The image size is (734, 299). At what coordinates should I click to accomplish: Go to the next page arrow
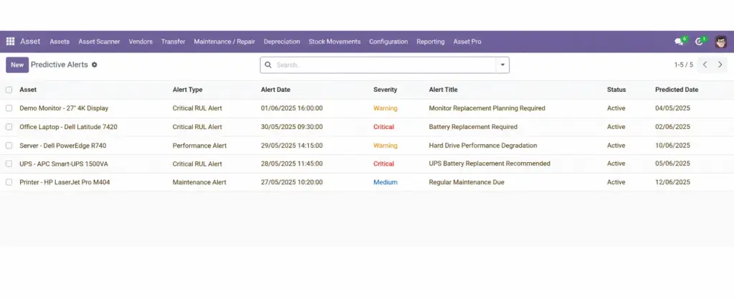click(720, 65)
